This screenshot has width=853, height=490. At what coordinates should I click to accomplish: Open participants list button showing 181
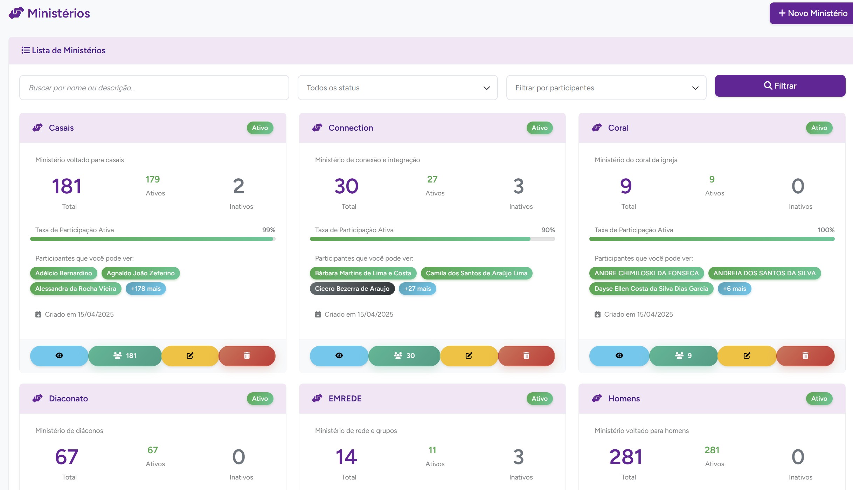pos(125,356)
